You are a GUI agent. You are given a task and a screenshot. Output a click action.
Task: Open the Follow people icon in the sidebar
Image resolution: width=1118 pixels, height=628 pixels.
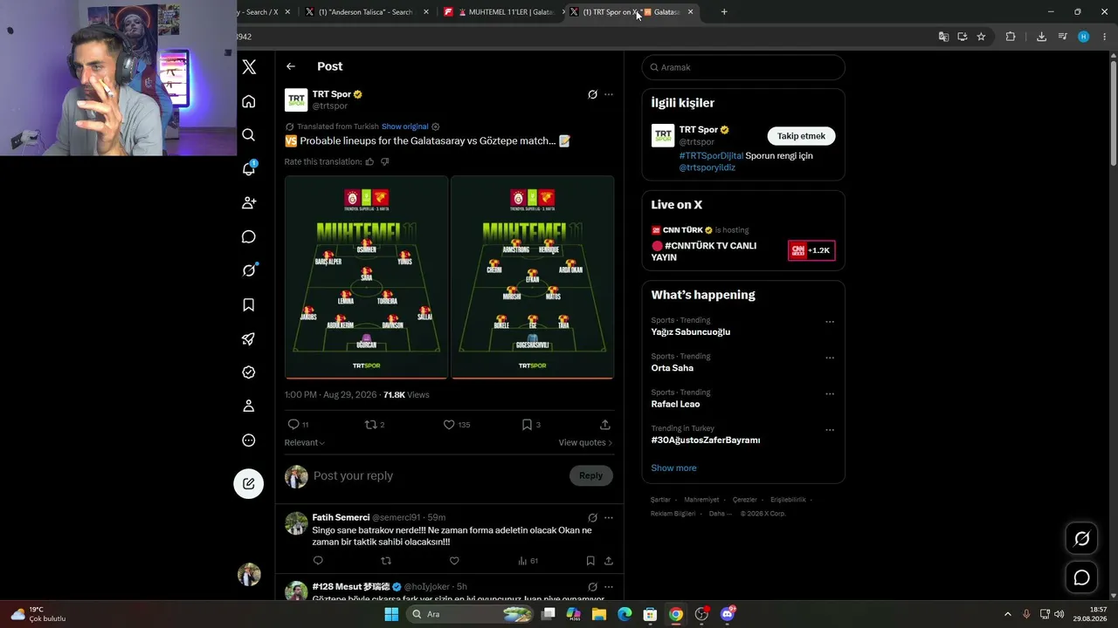(x=249, y=203)
